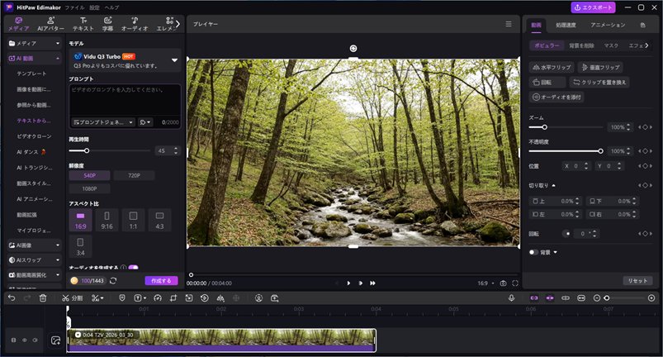Screen dimensions: 663x357
Task: Start voice recording with microphone icon
Action: (x=511, y=298)
